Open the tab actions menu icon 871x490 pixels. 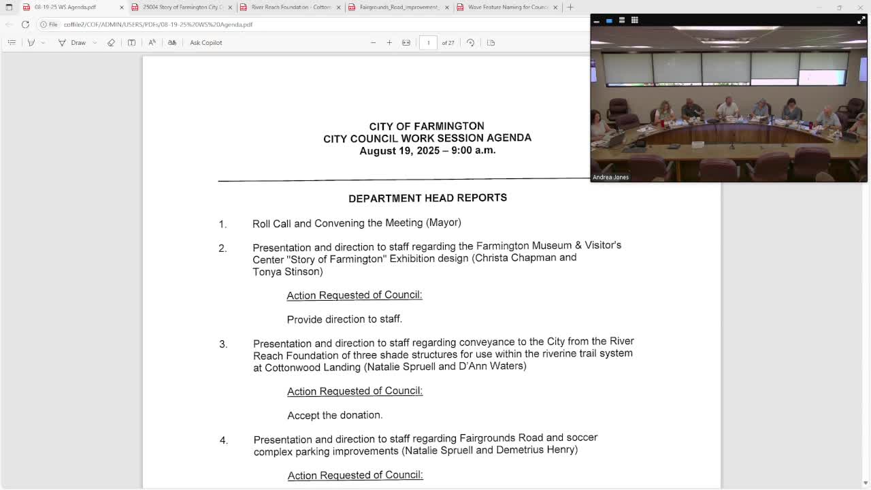tap(9, 7)
